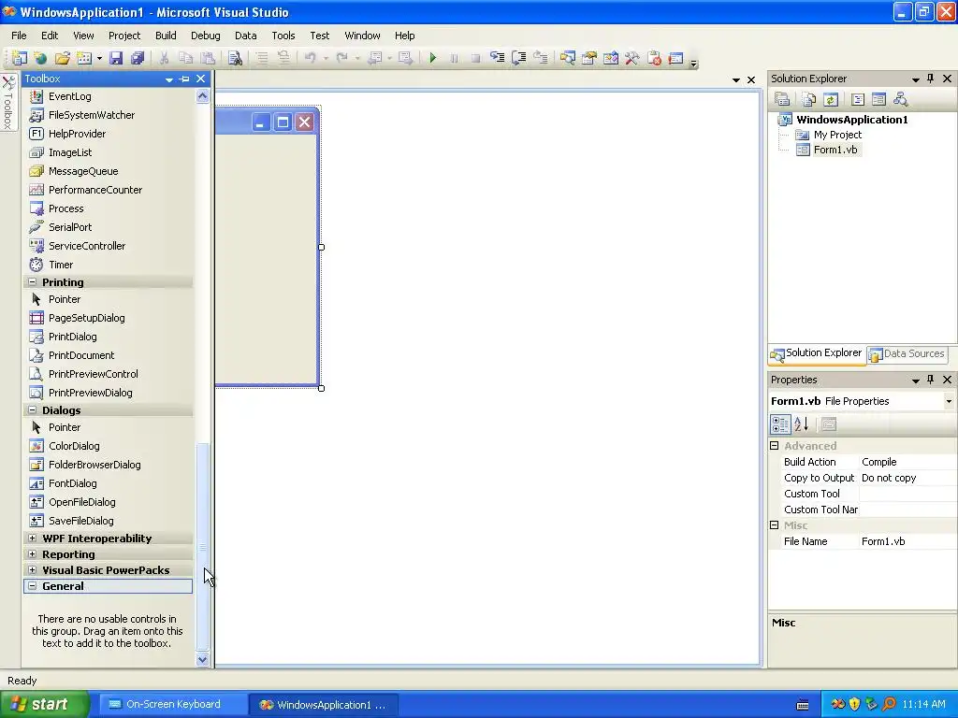Open the Project menu
958x718 pixels.
(x=124, y=36)
